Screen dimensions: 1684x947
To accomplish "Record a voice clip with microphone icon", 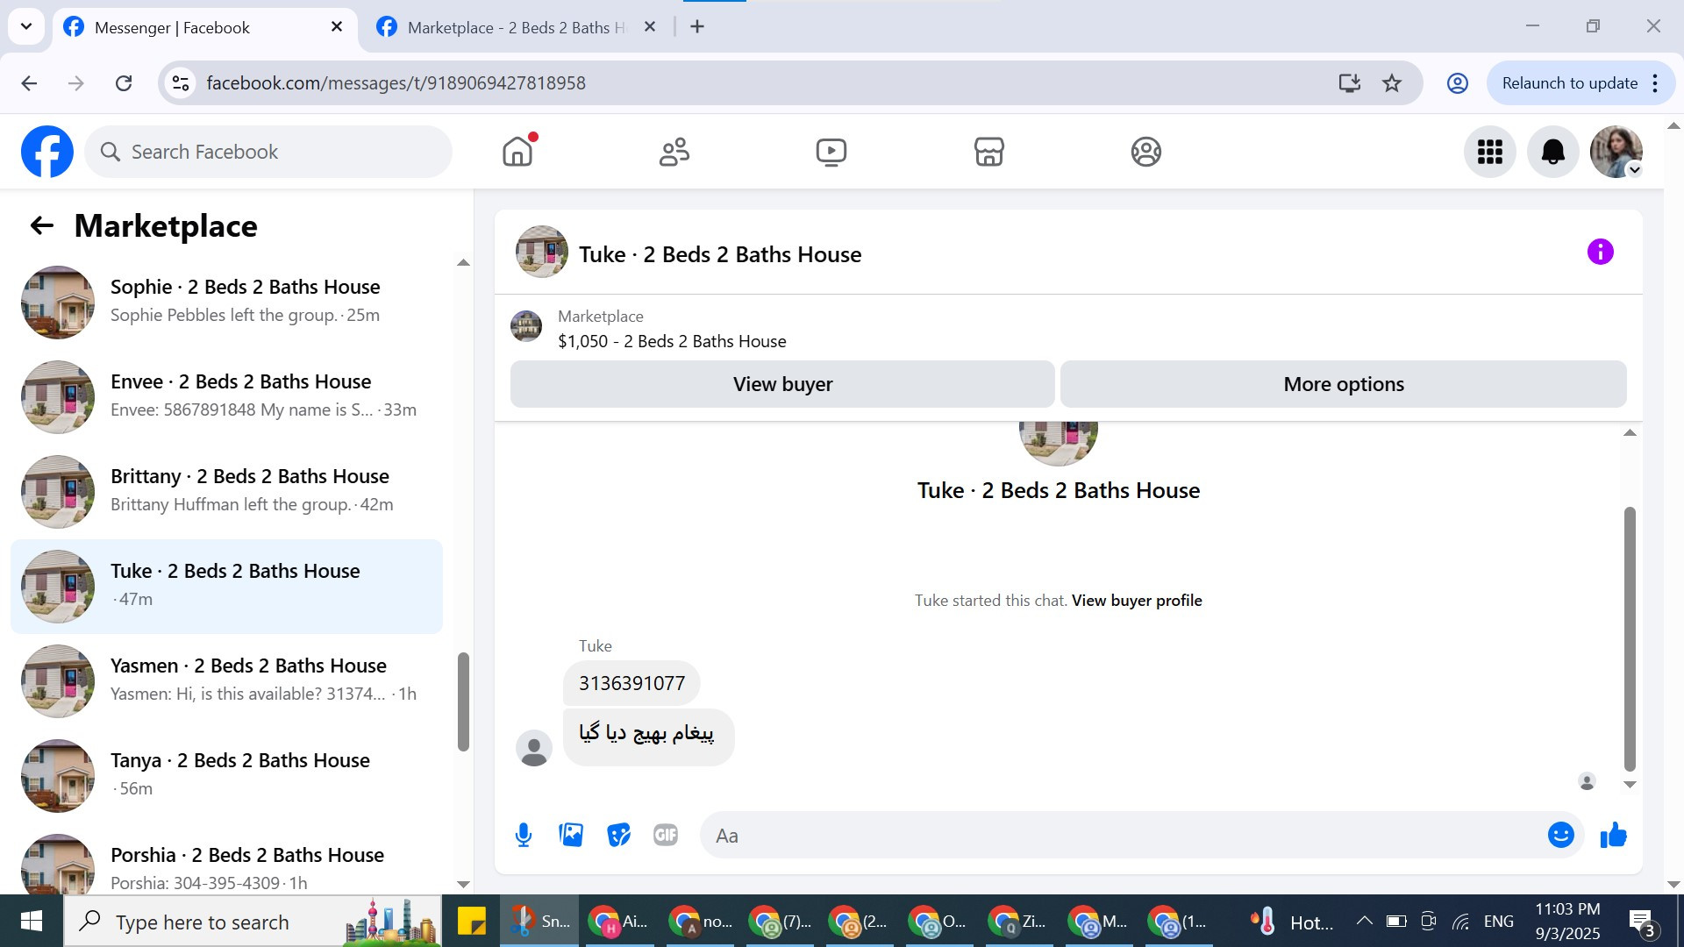I will (524, 836).
